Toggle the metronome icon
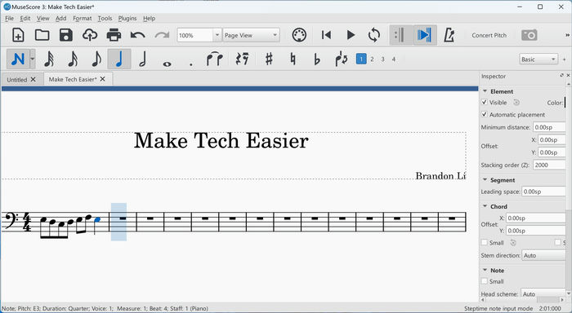 pyautogui.click(x=449, y=35)
